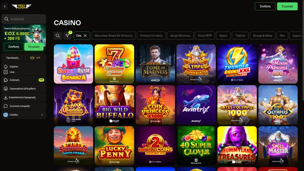Select the Τζάκποτ category tab

240,36
